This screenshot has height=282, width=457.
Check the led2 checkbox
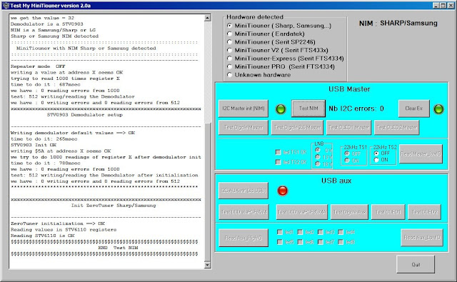[306, 232]
